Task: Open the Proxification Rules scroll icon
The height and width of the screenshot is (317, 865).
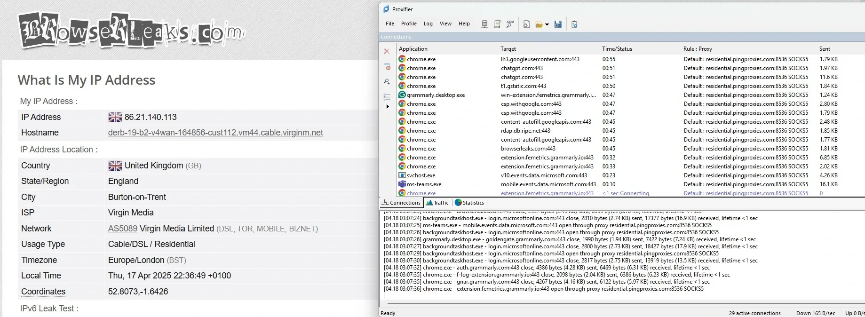Action: [497, 24]
